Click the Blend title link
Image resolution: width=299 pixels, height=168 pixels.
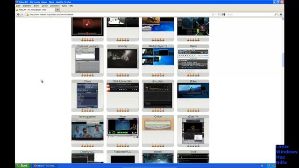coord(193,46)
